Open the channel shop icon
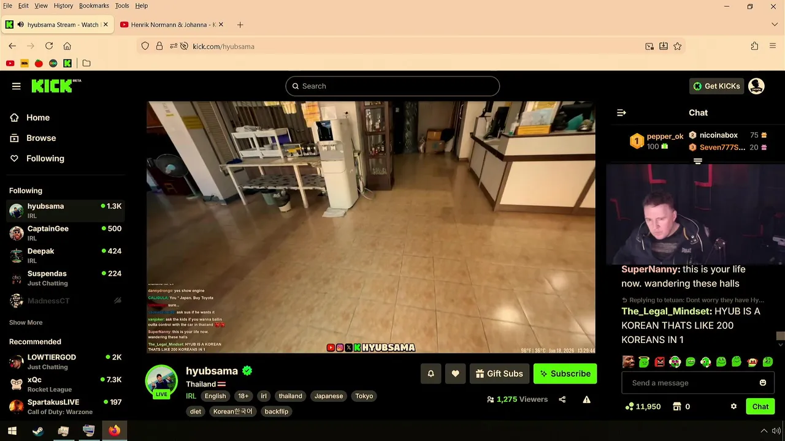 pos(677,407)
